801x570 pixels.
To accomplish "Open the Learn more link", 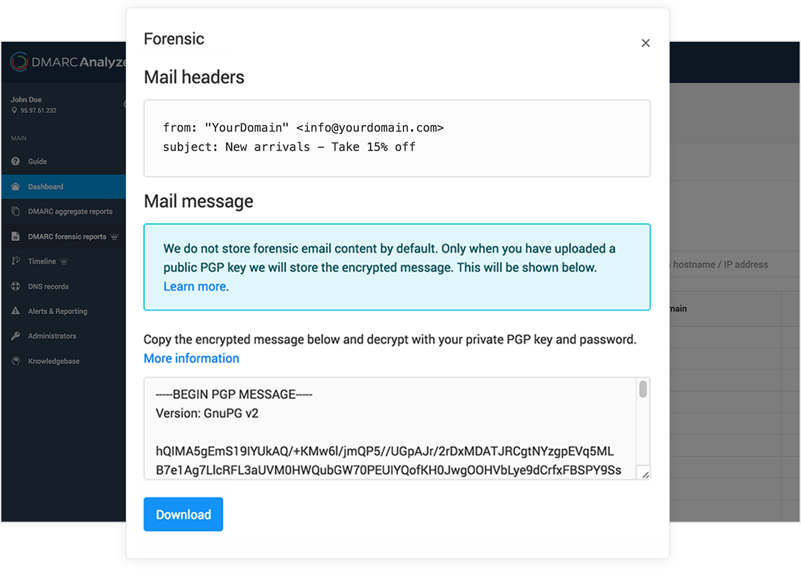I will tap(195, 286).
